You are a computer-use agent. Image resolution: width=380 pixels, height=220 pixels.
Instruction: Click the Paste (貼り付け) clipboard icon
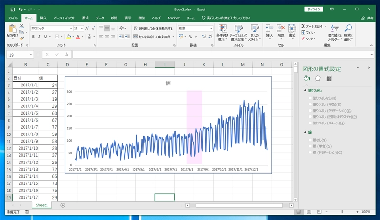point(12,29)
